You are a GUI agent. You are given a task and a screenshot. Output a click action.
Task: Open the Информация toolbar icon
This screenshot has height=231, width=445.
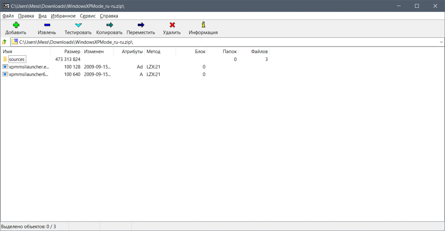[x=203, y=25]
